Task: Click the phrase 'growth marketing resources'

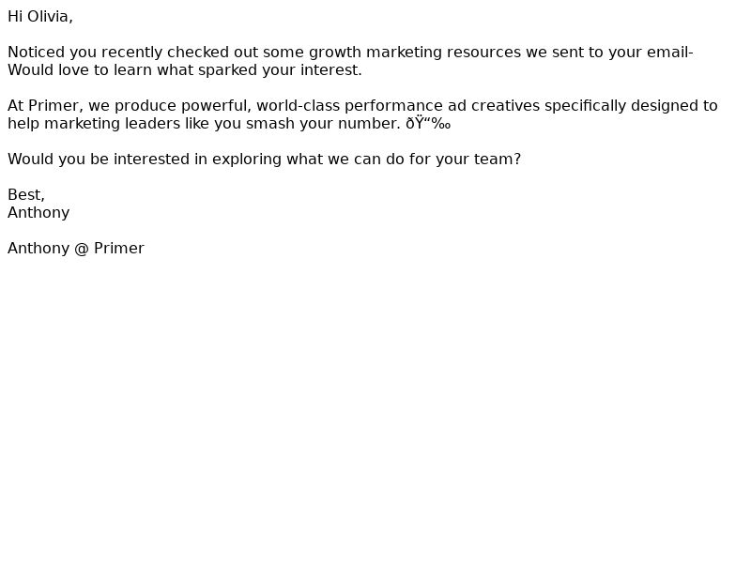Action: tap(415, 53)
